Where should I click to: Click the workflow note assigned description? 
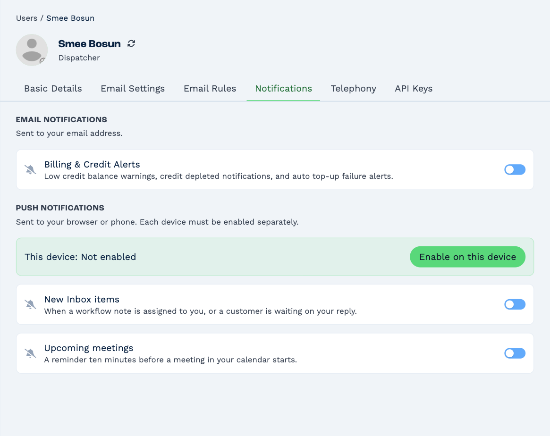[x=200, y=311]
